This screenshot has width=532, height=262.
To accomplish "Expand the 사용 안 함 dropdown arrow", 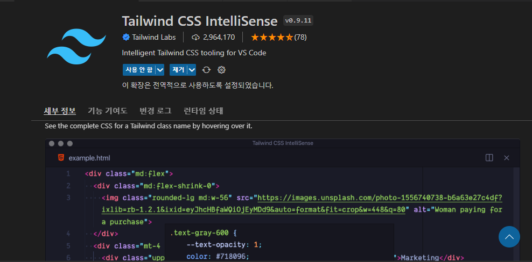I will tap(160, 70).
